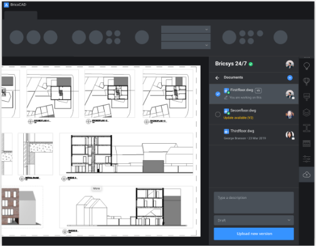
Task: Click the blue add document plus icon
Action: click(290, 78)
